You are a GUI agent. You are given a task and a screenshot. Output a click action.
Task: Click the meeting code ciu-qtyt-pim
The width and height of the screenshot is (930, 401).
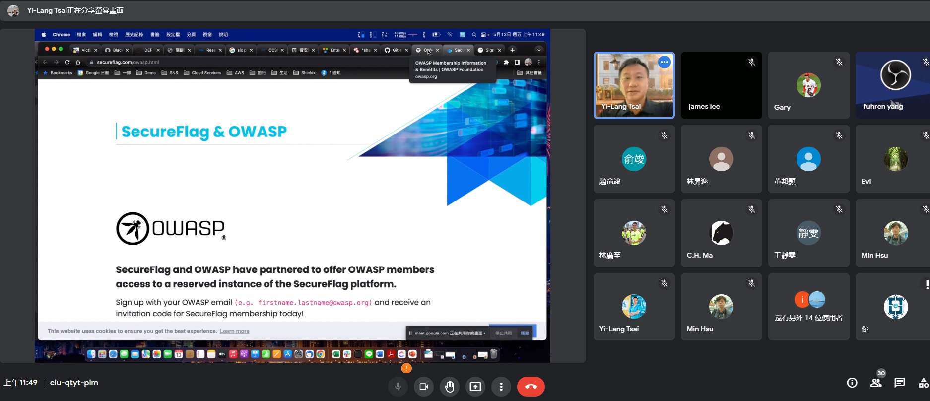[x=74, y=383]
